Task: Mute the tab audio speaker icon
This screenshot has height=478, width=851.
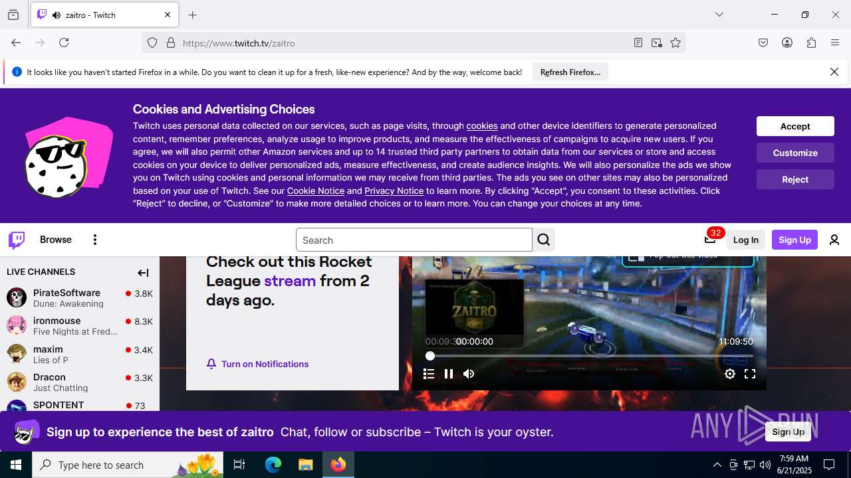Action: (x=57, y=15)
